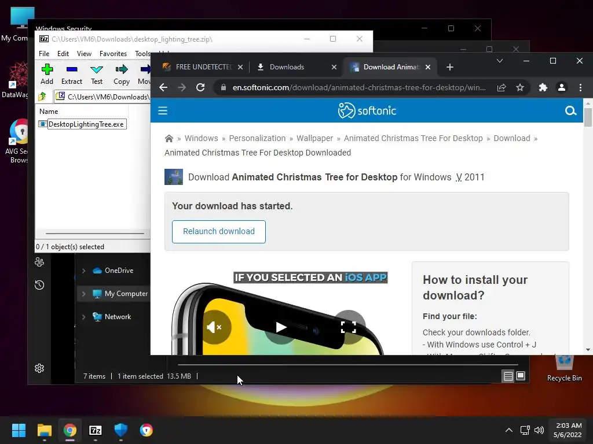
Task: Open the 7-Zip Edit menu
Action: [63, 54]
